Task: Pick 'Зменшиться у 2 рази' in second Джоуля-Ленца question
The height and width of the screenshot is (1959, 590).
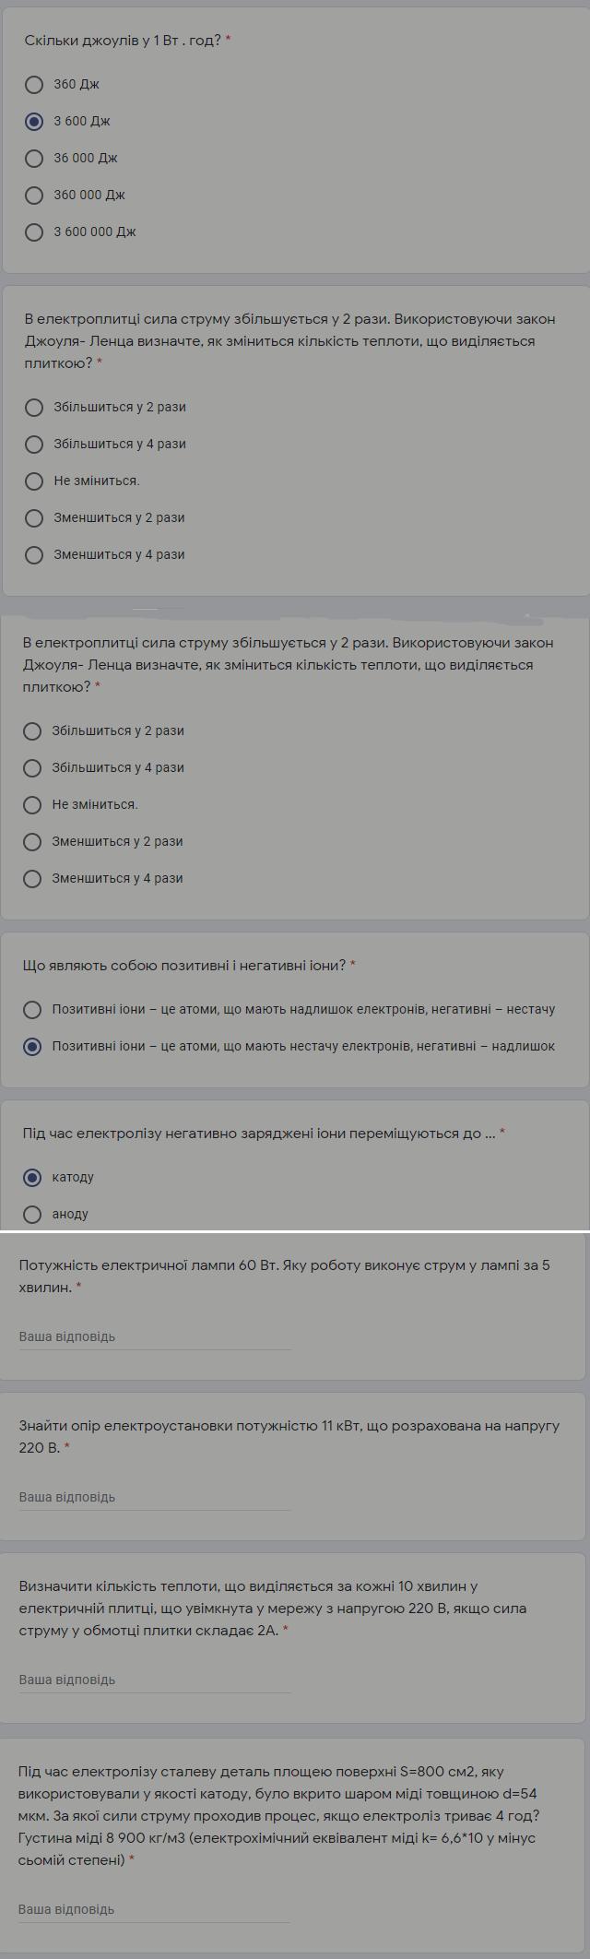Action: click(32, 842)
